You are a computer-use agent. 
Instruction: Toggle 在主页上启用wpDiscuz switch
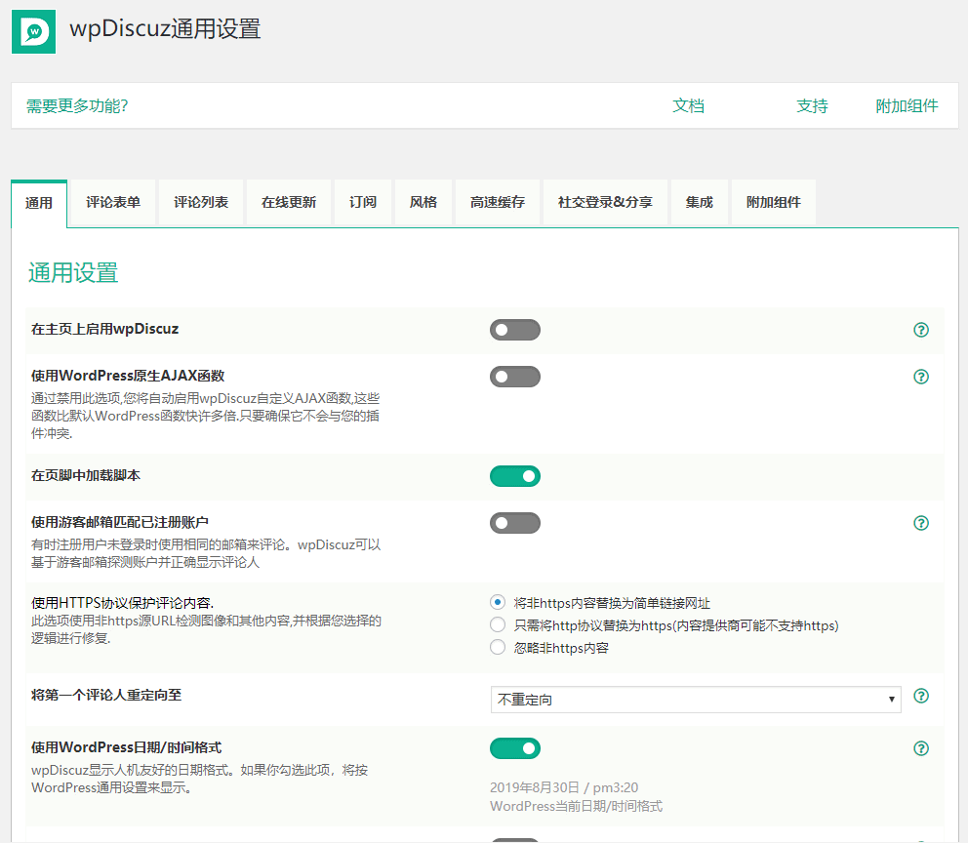515,330
